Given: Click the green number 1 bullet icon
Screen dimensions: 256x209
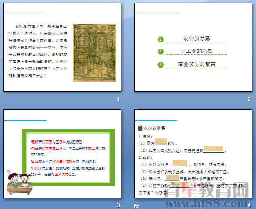Looking at the screenshot, I should (161, 39).
